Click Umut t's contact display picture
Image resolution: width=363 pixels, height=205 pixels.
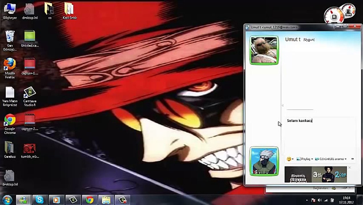[x=264, y=50]
